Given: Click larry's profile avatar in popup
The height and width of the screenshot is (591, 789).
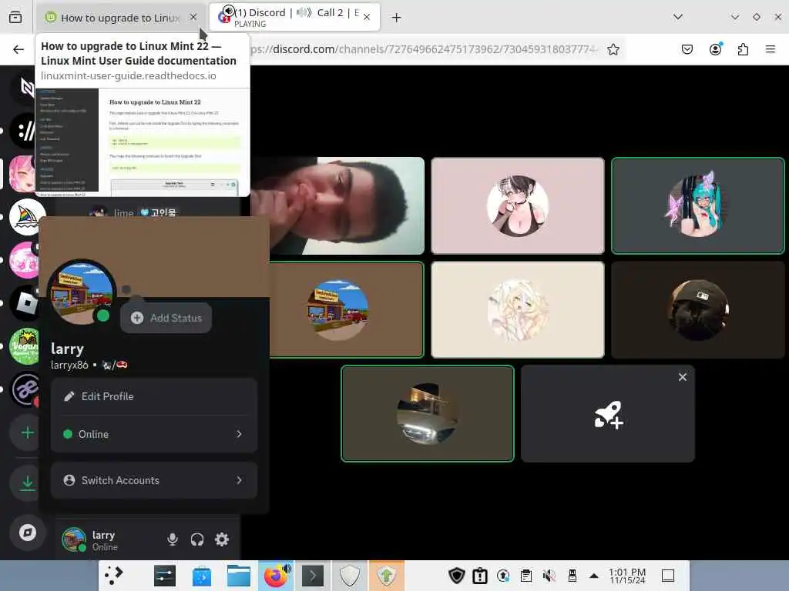Looking at the screenshot, I should (x=81, y=293).
